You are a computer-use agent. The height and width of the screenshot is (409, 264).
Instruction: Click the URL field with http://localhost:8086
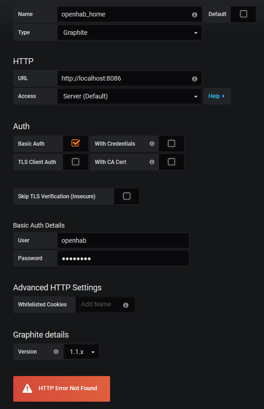[x=129, y=78]
